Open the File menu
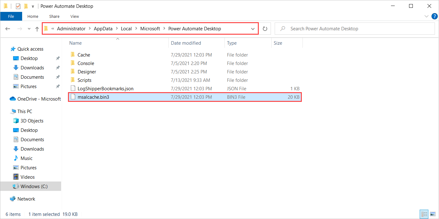The width and height of the screenshot is (439, 219). [x=11, y=16]
